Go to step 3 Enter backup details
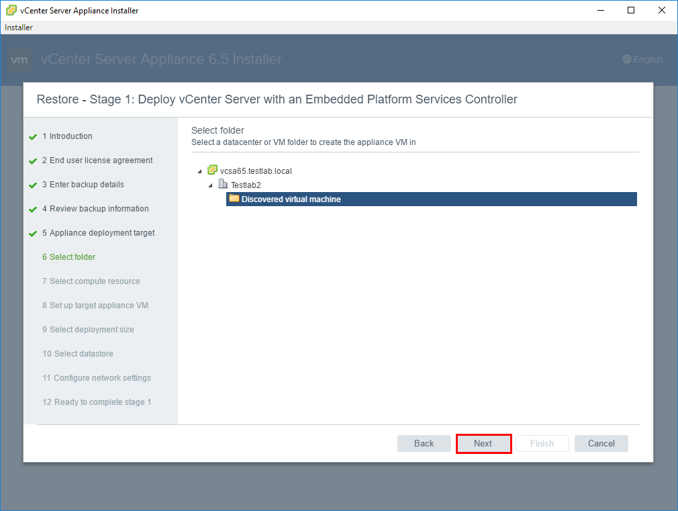This screenshot has width=678, height=511. point(83,185)
